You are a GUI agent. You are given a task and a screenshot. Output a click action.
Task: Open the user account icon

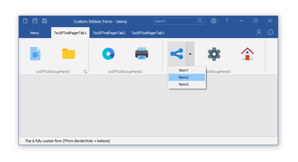pyautogui.click(x=259, y=32)
